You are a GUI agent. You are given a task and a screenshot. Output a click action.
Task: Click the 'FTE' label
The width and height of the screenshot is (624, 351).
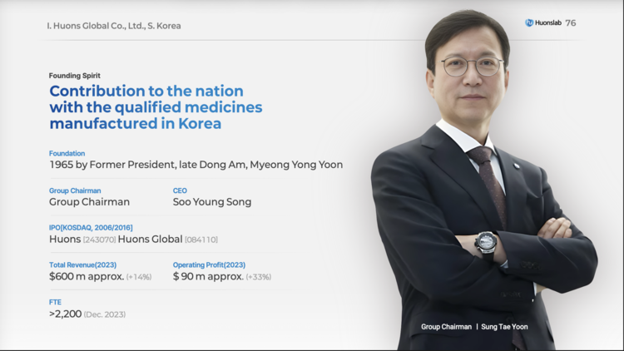pos(55,302)
